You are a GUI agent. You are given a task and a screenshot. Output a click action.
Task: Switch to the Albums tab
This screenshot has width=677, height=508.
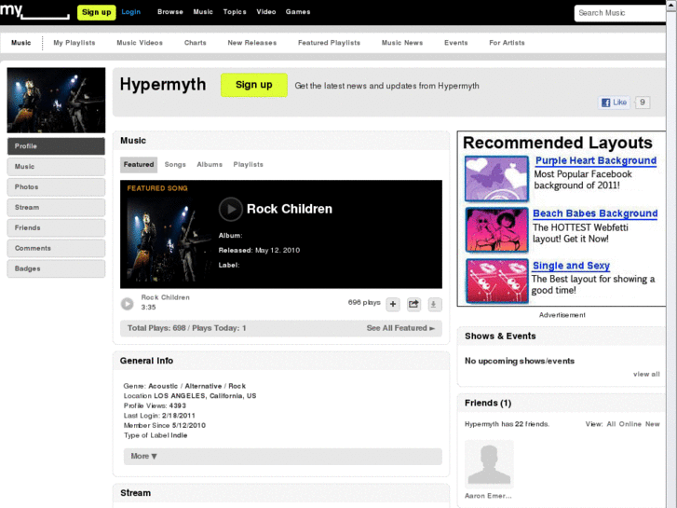210,165
